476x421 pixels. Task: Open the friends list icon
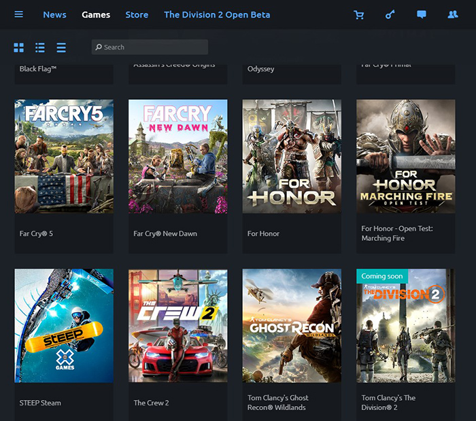[453, 14]
